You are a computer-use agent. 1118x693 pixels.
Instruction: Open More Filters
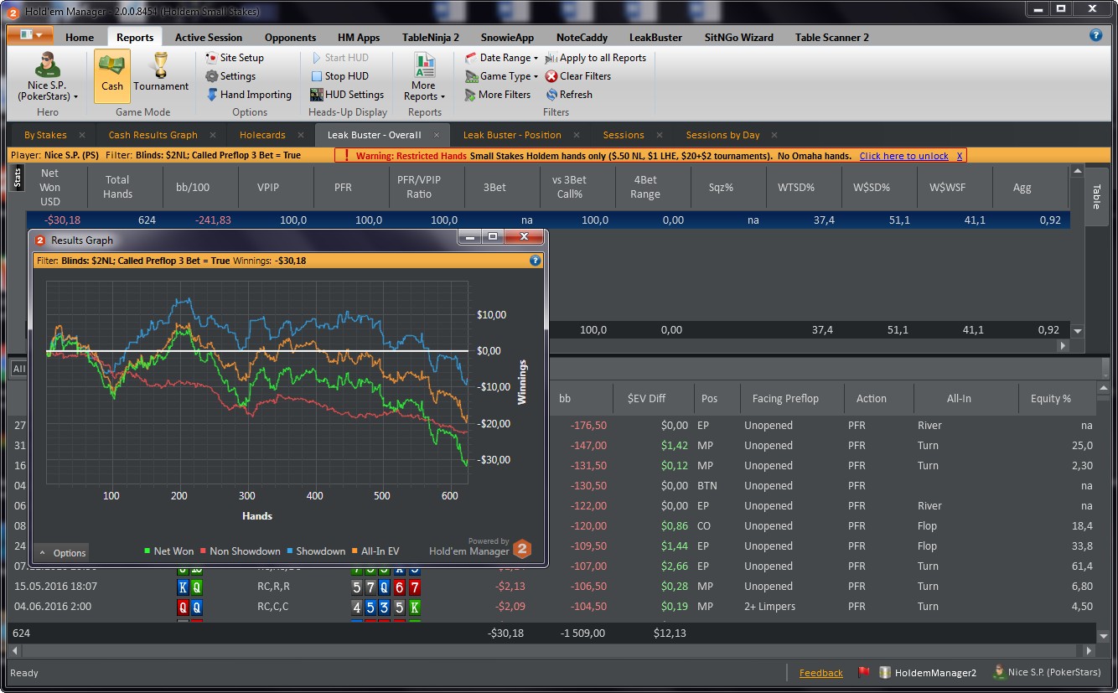pos(498,95)
